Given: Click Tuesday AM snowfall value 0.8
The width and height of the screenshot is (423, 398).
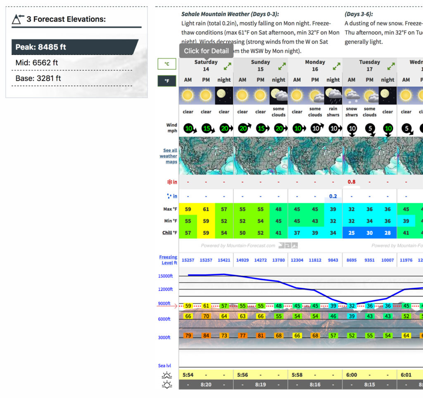Looking at the screenshot, I should (x=352, y=182).
